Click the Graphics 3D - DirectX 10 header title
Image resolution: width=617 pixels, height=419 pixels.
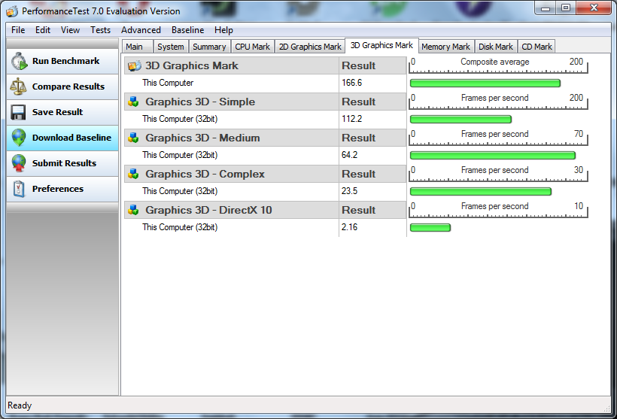[208, 210]
